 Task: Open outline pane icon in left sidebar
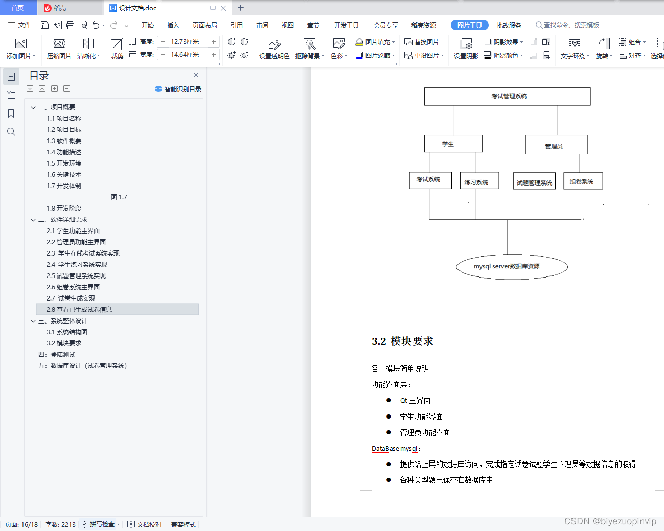tap(11, 77)
